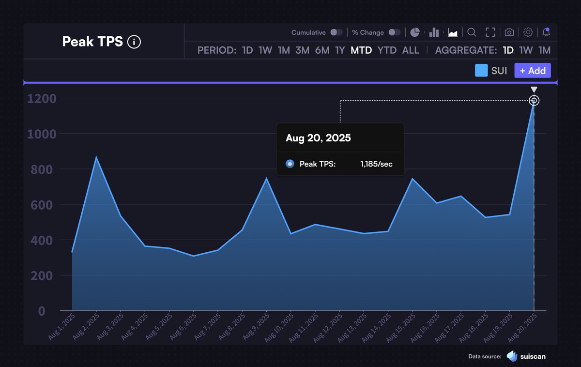Select the ALL period
The width and height of the screenshot is (581, 367).
[411, 50]
